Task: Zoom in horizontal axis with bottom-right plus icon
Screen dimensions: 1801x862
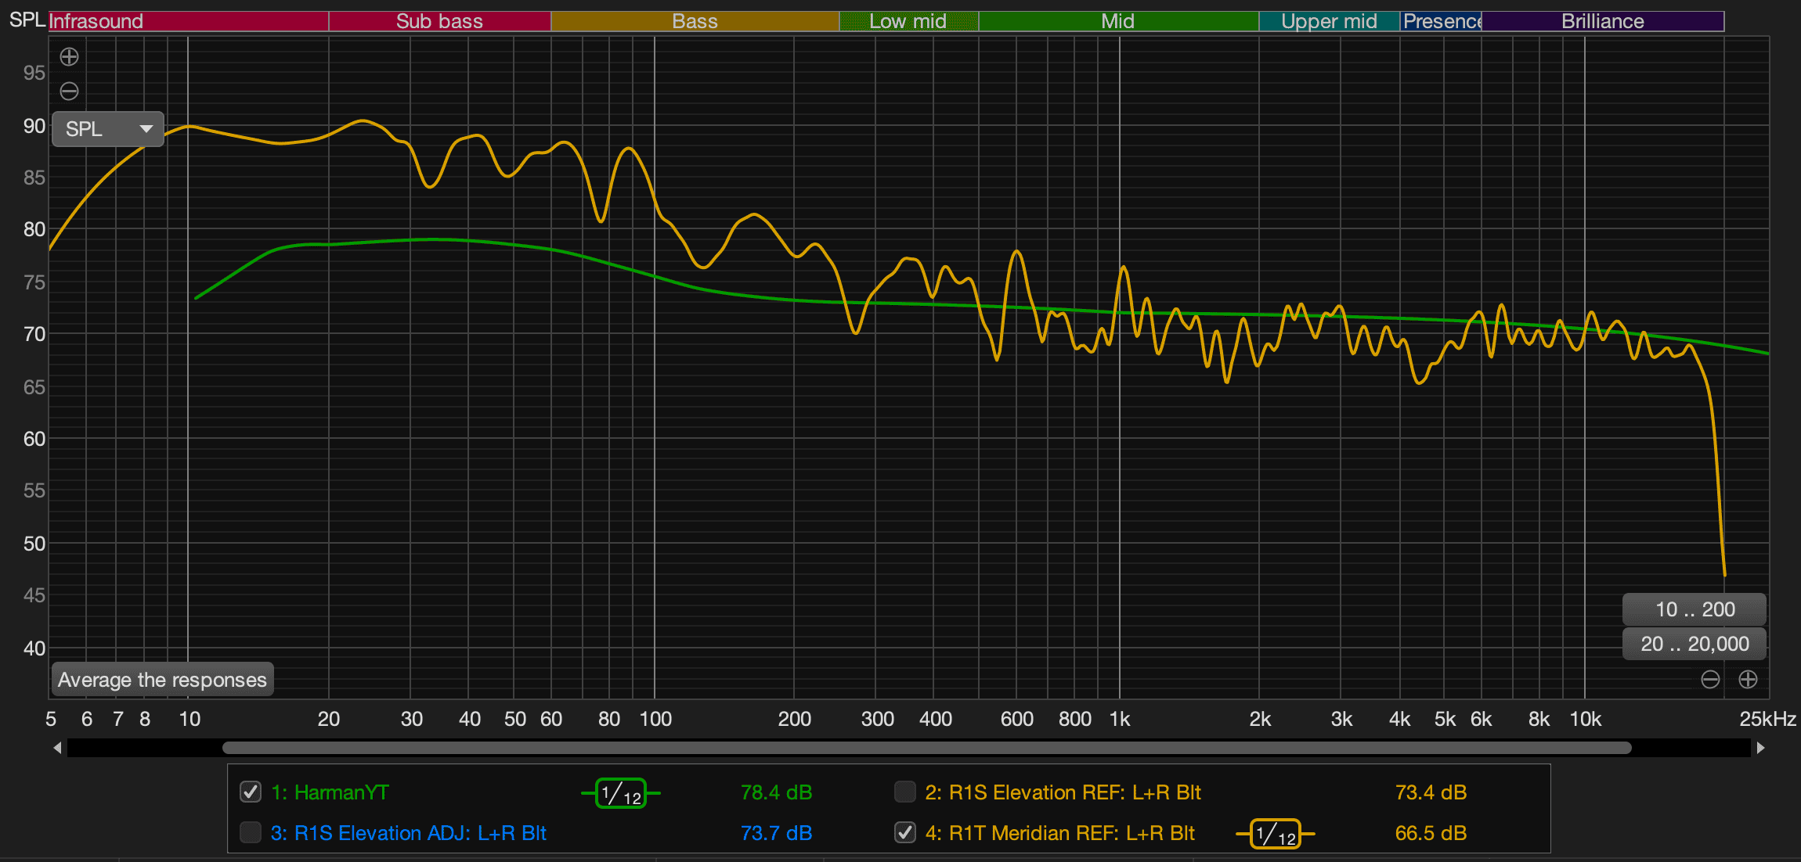Action: (1748, 679)
